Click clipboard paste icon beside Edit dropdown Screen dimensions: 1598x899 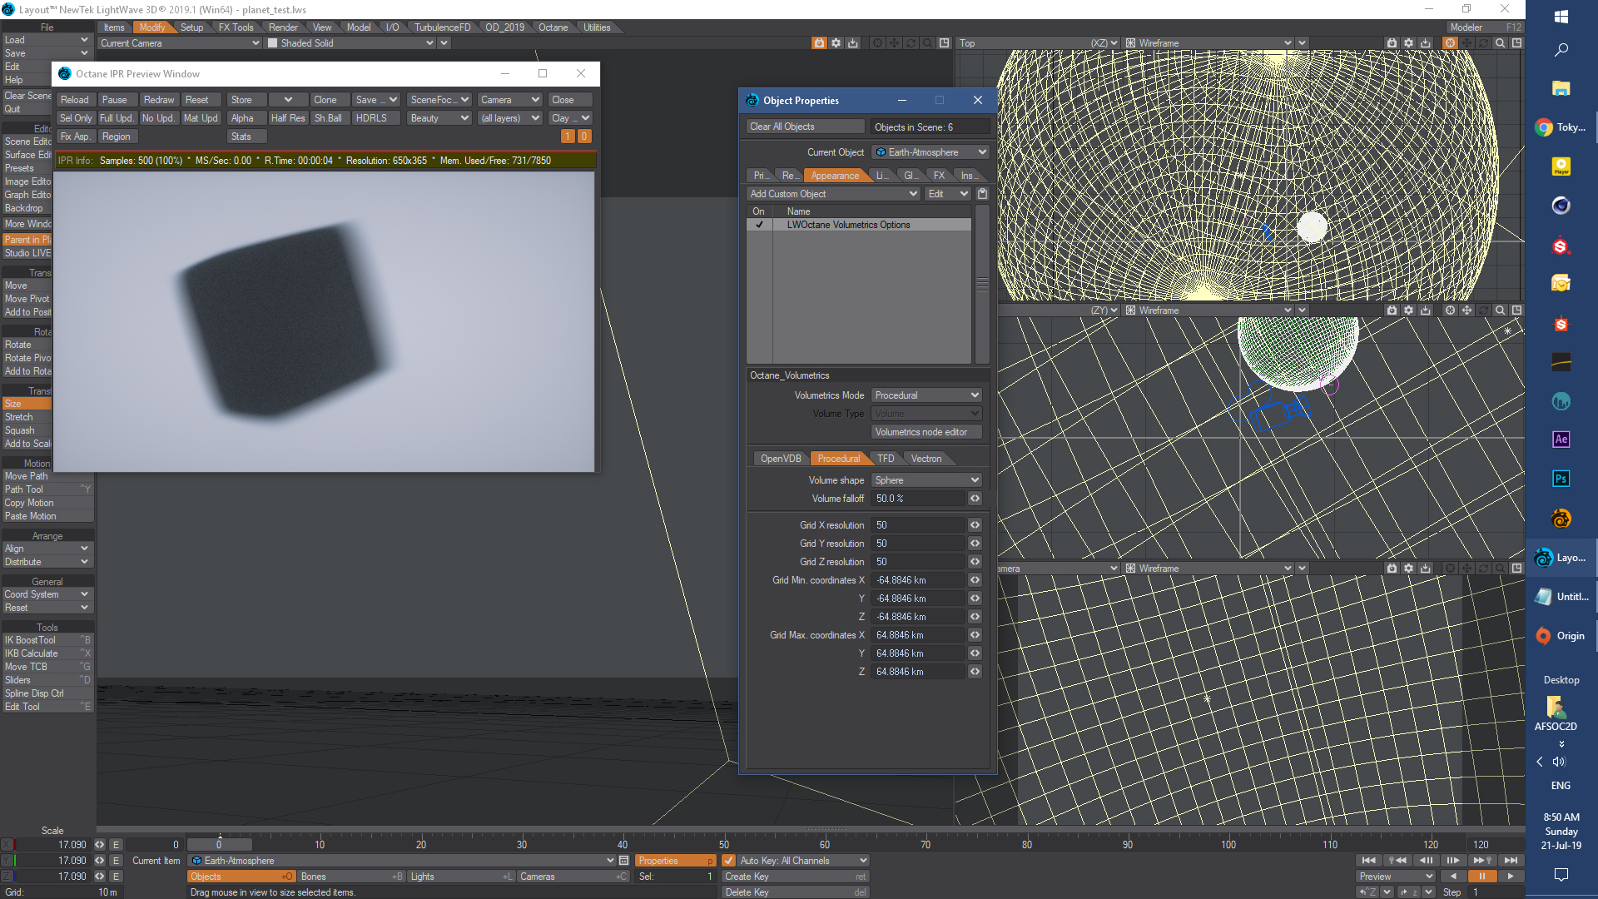click(982, 194)
